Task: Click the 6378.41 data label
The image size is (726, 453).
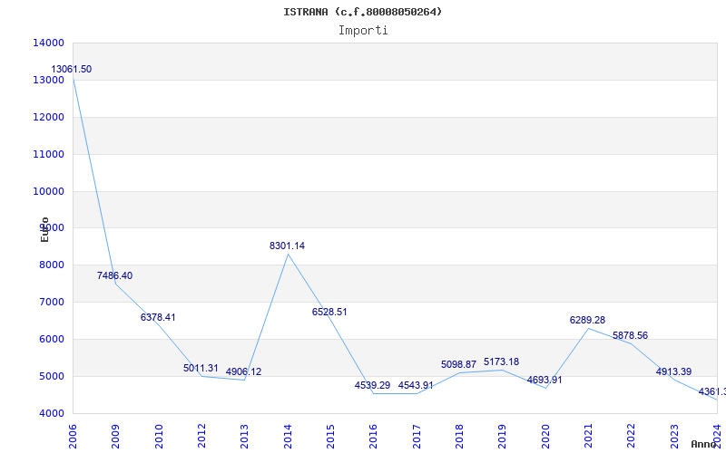Action: [158, 318]
